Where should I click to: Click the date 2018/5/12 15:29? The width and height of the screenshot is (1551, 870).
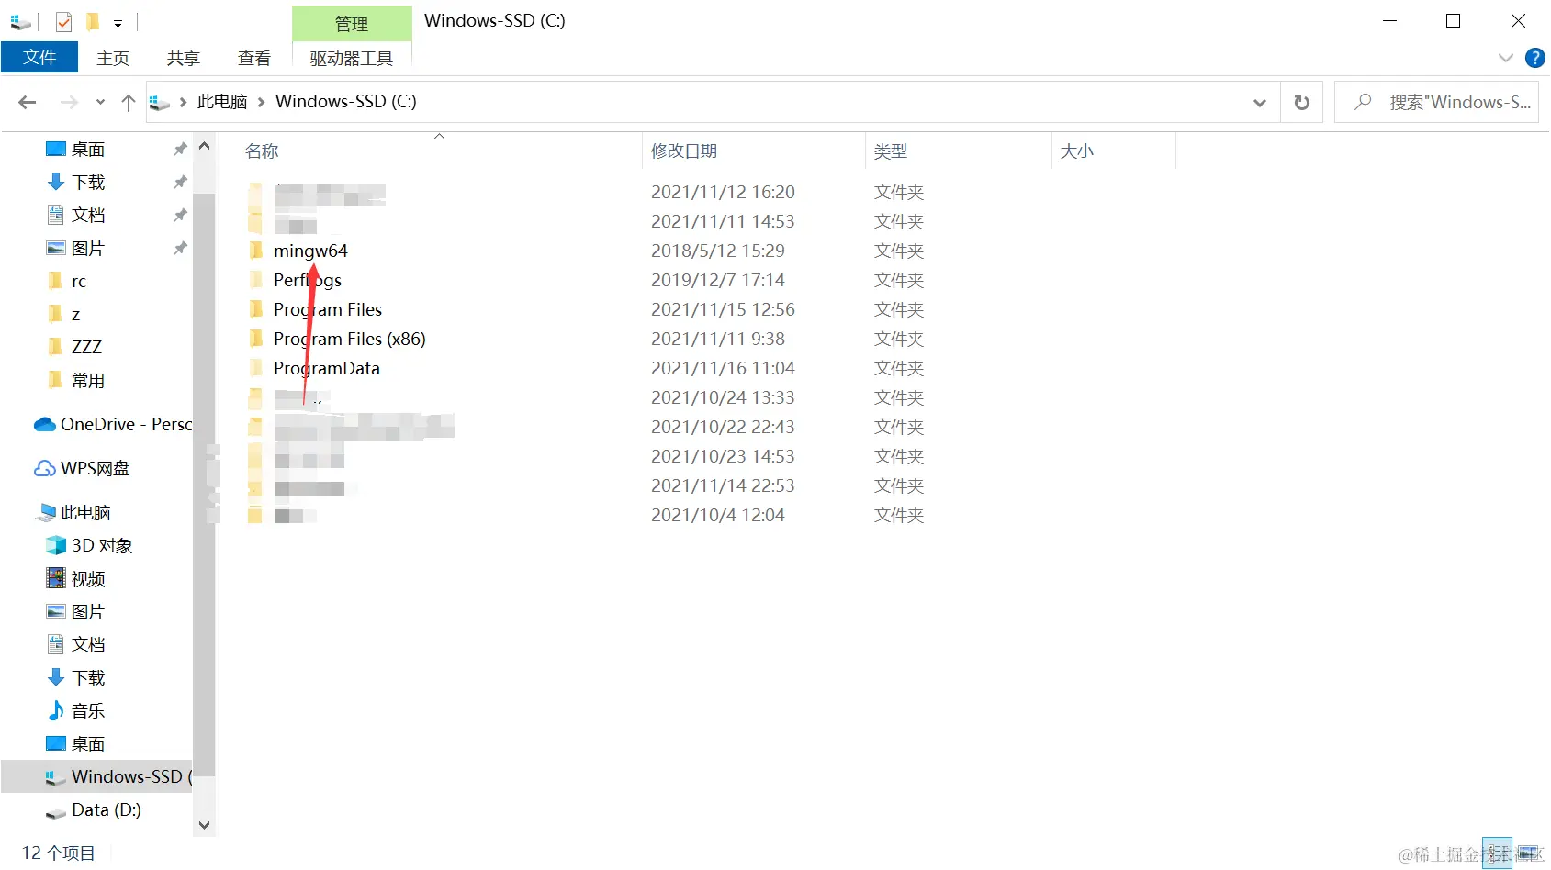pyautogui.click(x=718, y=251)
